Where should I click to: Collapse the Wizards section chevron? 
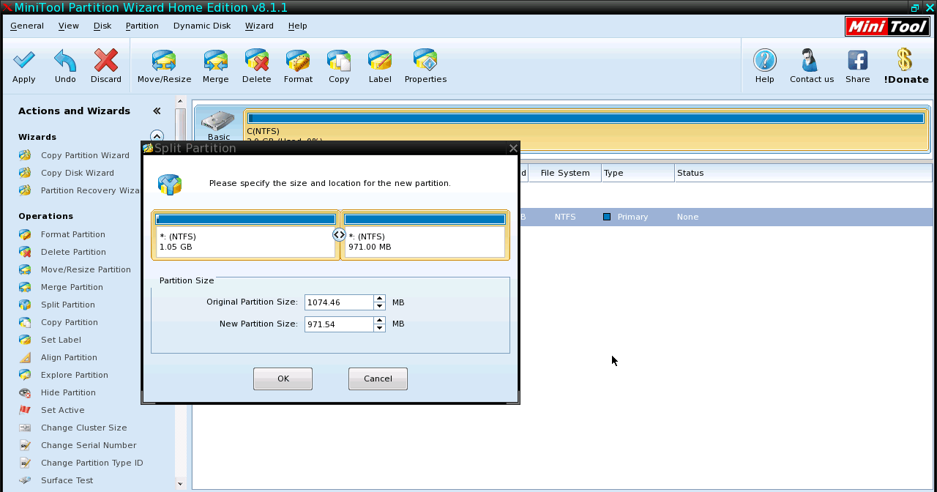tap(156, 136)
